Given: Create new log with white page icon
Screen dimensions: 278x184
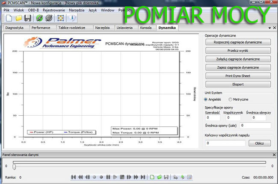Looking at the screenshot, I should tap(152, 177).
